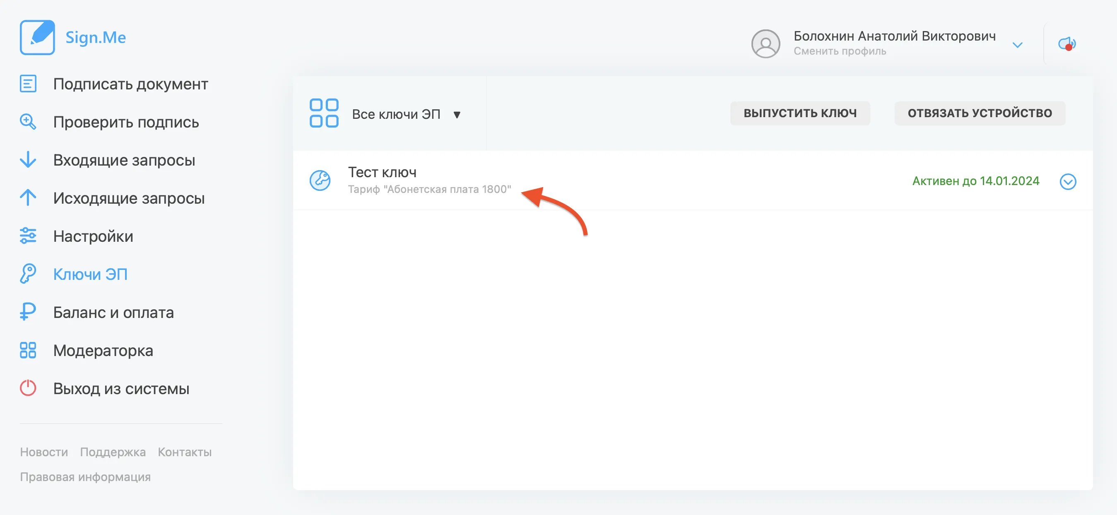Click the ВЫПУСТИТЬ КЛЮЧ button
This screenshot has width=1117, height=515.
click(800, 113)
